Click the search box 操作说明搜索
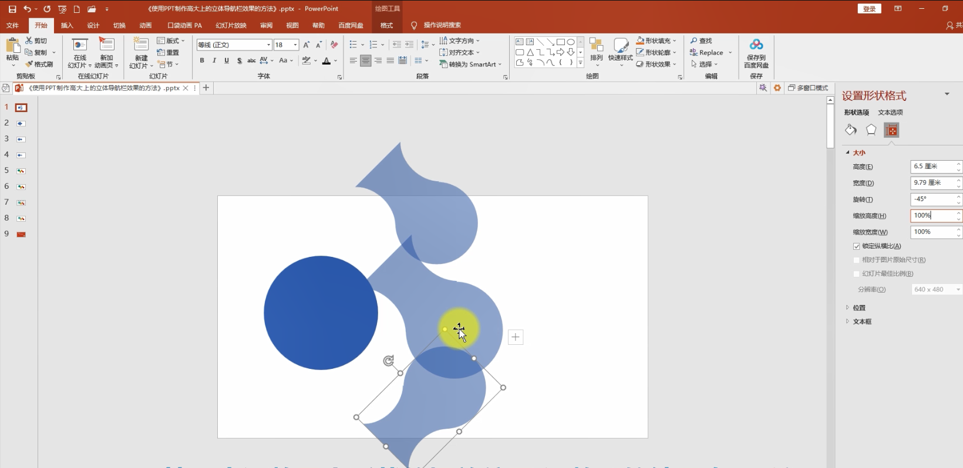This screenshot has width=963, height=468. pos(442,25)
